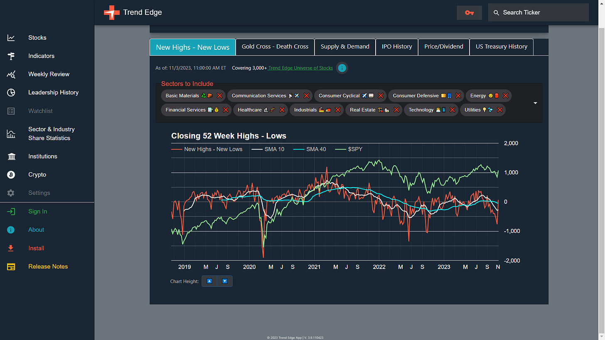Toggle the SMA 10 legend series
This screenshot has width=605, height=340.
(268, 149)
